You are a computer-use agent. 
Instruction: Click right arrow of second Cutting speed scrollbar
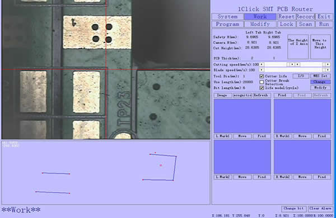[328, 64]
